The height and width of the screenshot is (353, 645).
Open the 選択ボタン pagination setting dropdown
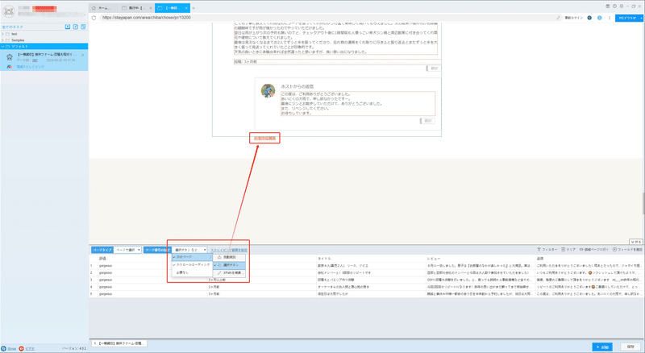tap(189, 250)
